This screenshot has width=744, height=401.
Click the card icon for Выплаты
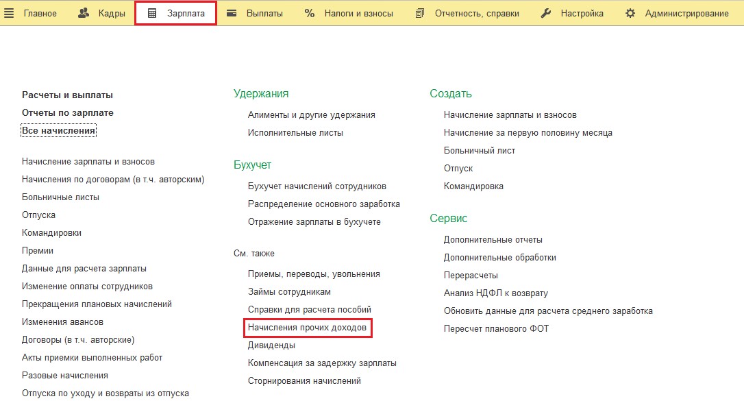coord(232,14)
